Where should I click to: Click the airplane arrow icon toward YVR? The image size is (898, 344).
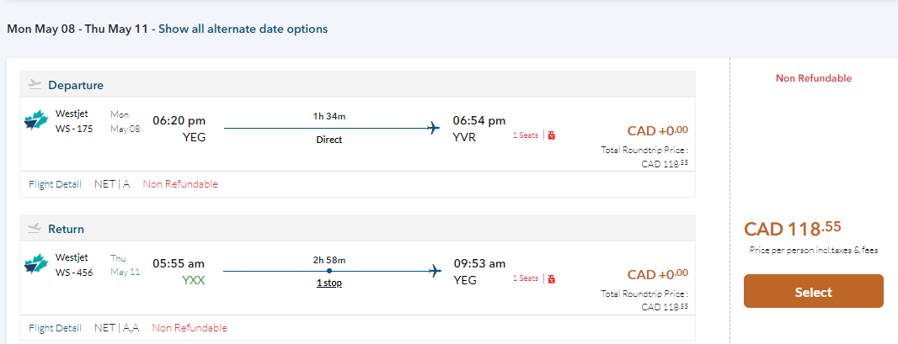click(x=434, y=128)
